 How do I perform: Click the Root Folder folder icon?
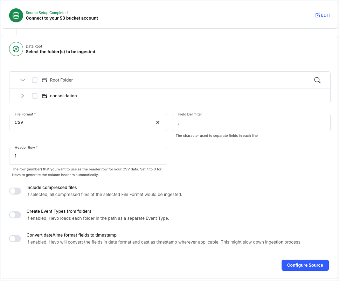(x=44, y=80)
